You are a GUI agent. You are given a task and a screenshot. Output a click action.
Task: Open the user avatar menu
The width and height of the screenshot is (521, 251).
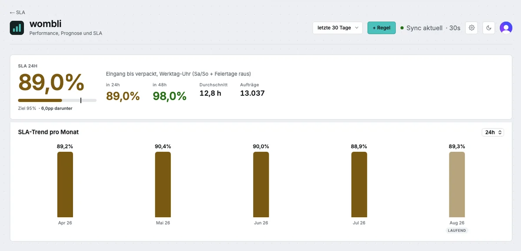coord(506,28)
